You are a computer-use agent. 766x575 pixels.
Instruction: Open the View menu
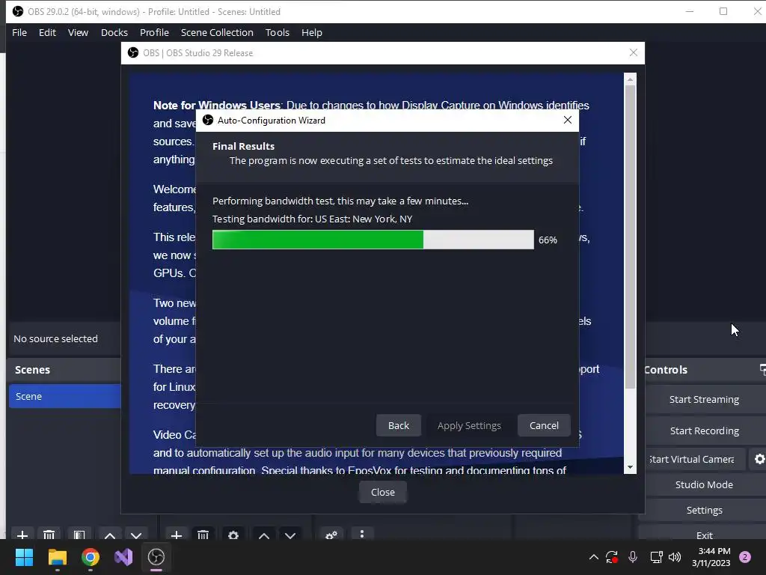point(78,32)
